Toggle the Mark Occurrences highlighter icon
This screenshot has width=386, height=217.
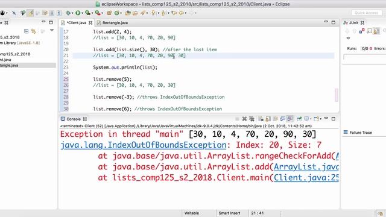click(30, 13)
